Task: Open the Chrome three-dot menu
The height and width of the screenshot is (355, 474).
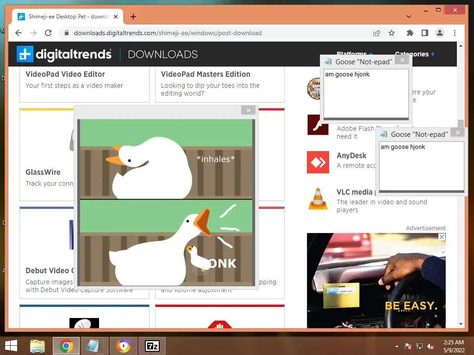Action: pyautogui.click(x=455, y=33)
